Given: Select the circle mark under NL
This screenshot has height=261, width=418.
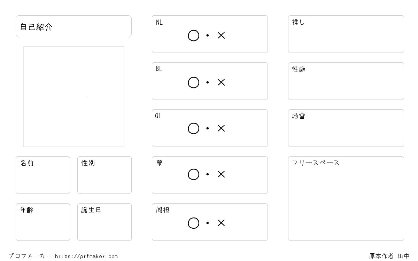Looking at the screenshot, I should click(194, 35).
